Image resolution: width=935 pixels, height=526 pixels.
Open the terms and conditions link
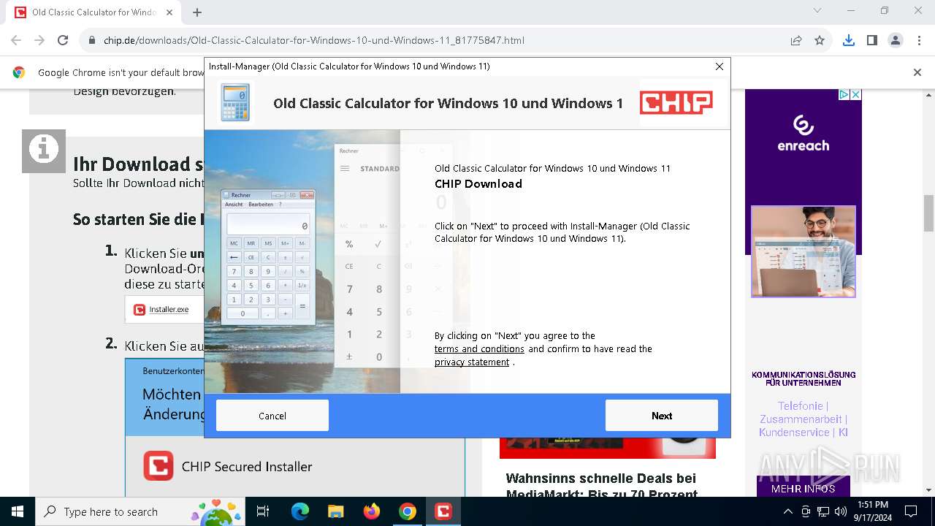pos(479,349)
